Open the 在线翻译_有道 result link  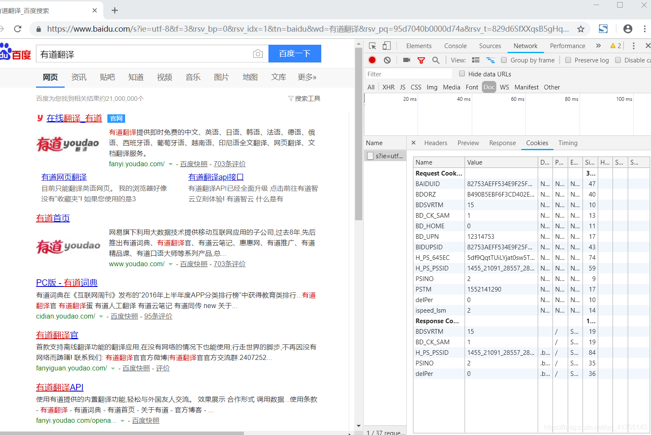point(74,118)
